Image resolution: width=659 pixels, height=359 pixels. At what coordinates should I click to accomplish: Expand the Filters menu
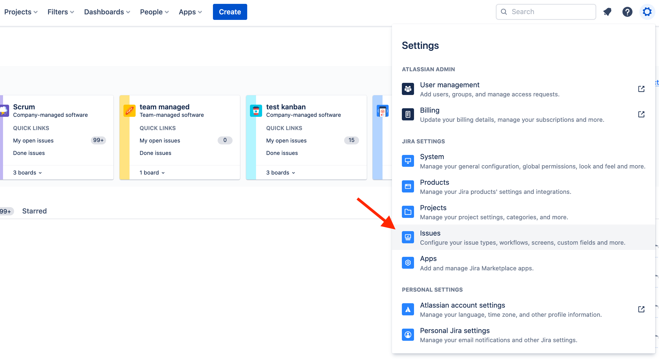coord(61,12)
